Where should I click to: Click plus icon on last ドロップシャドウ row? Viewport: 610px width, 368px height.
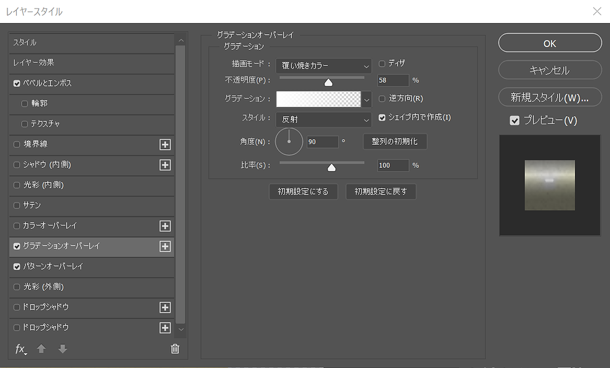point(165,328)
